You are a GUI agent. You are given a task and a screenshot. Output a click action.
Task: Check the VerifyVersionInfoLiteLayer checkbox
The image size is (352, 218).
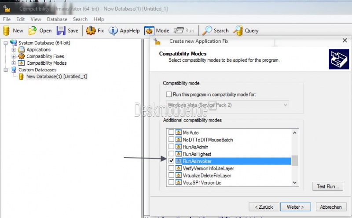point(171,168)
